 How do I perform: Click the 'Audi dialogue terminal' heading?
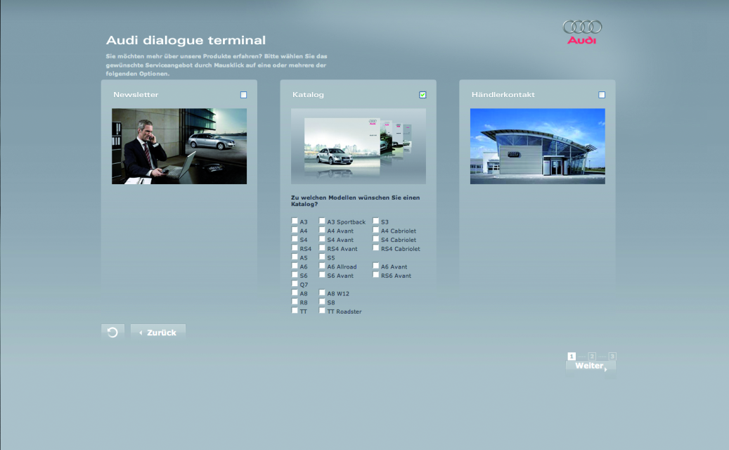point(186,41)
